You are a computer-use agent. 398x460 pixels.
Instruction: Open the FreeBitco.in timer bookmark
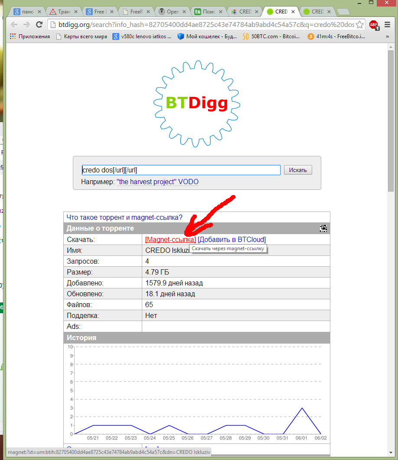tap(336, 36)
